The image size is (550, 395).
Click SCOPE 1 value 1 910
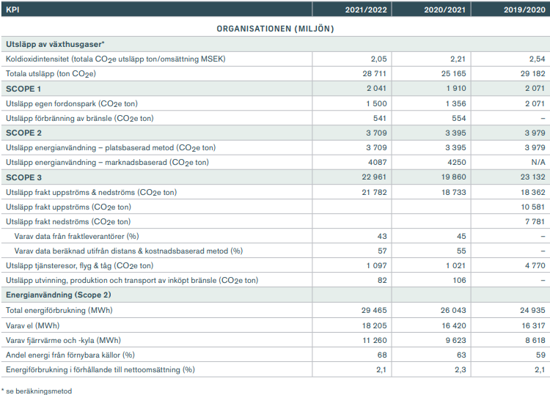tap(456, 89)
